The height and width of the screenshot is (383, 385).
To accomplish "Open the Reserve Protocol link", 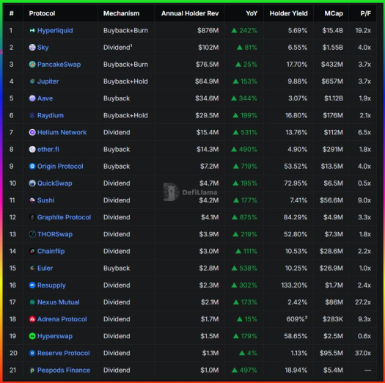I will point(63,353).
